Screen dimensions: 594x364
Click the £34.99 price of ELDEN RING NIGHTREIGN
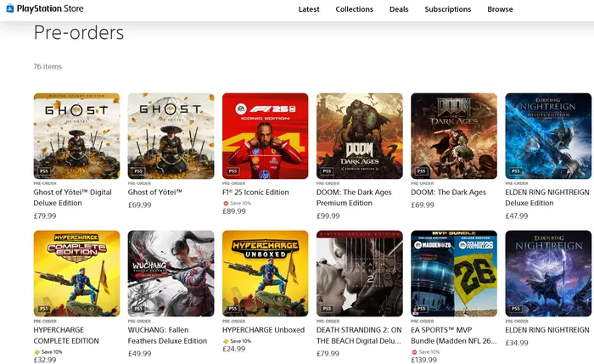(517, 343)
